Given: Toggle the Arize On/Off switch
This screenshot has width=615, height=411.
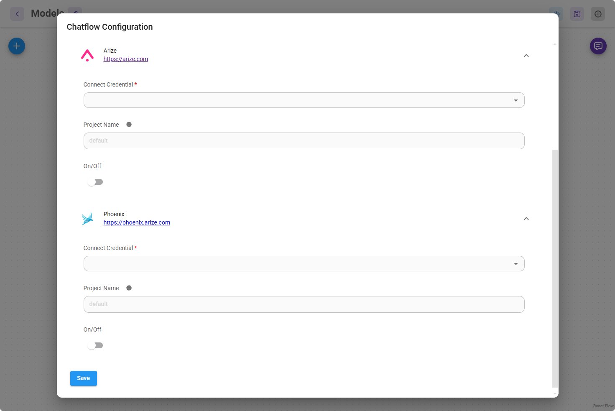Looking at the screenshot, I should pos(95,182).
